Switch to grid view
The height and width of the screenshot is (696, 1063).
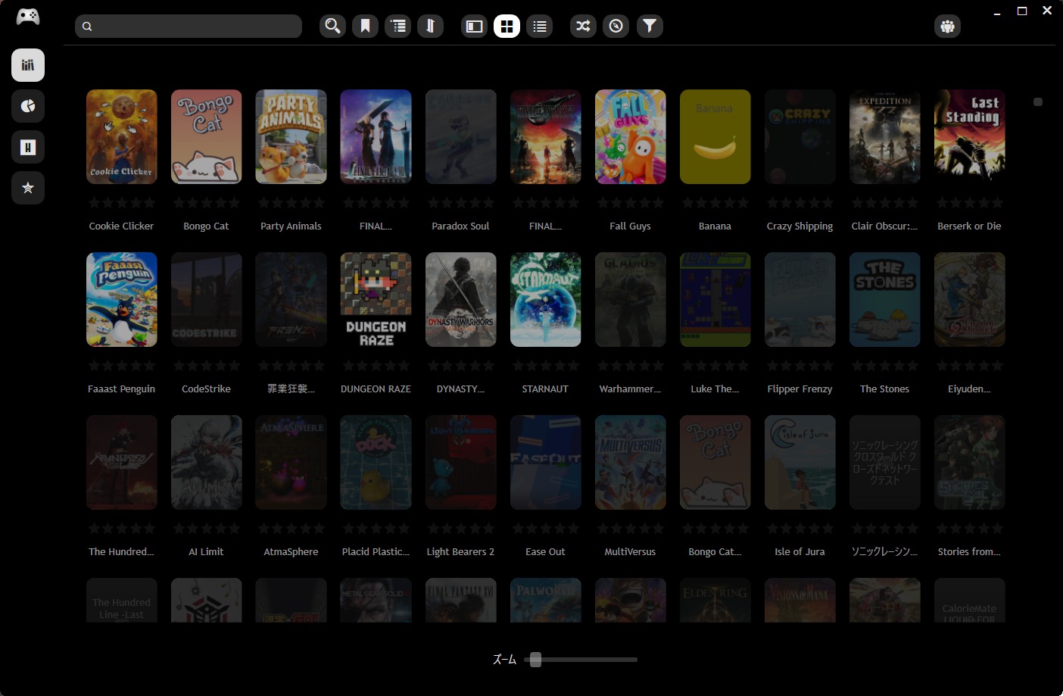[507, 27]
